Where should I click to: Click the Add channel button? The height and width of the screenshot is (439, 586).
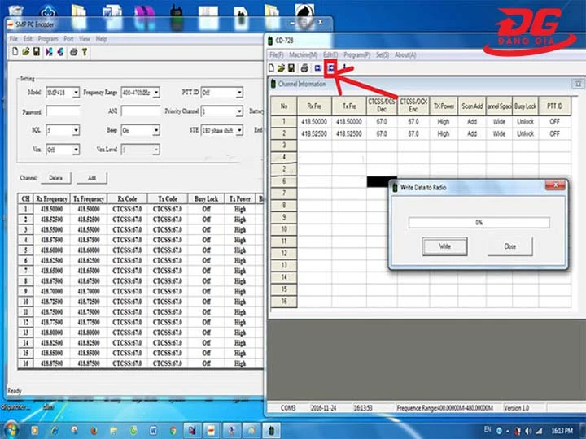91,177
